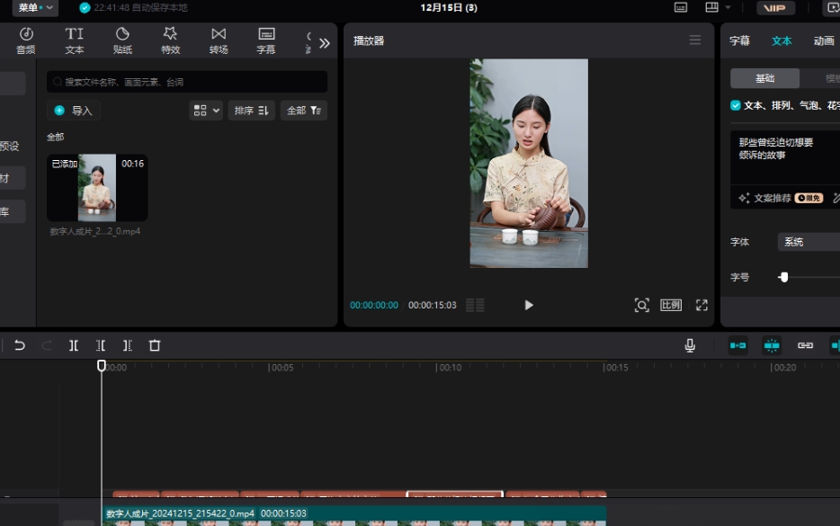
Task: Switch to the 动画 (Animation) tab
Action: 824,40
